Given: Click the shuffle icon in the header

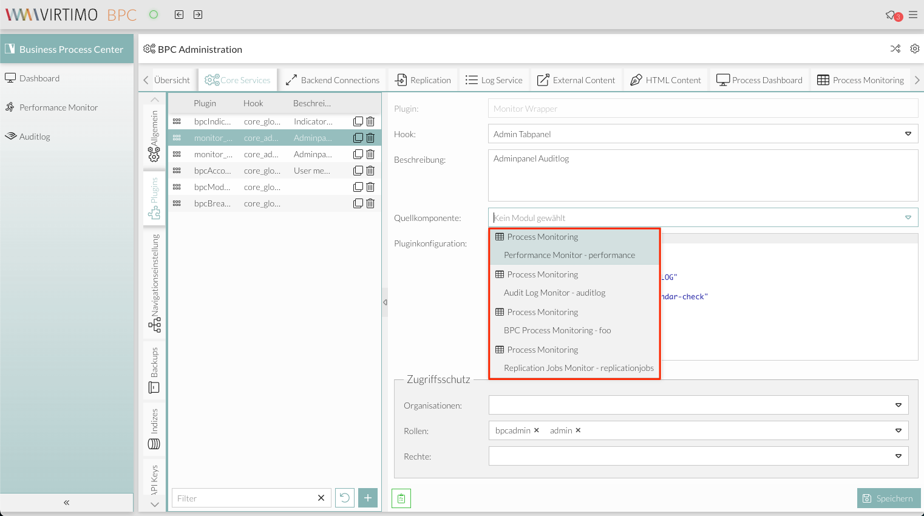Looking at the screenshot, I should (x=895, y=49).
